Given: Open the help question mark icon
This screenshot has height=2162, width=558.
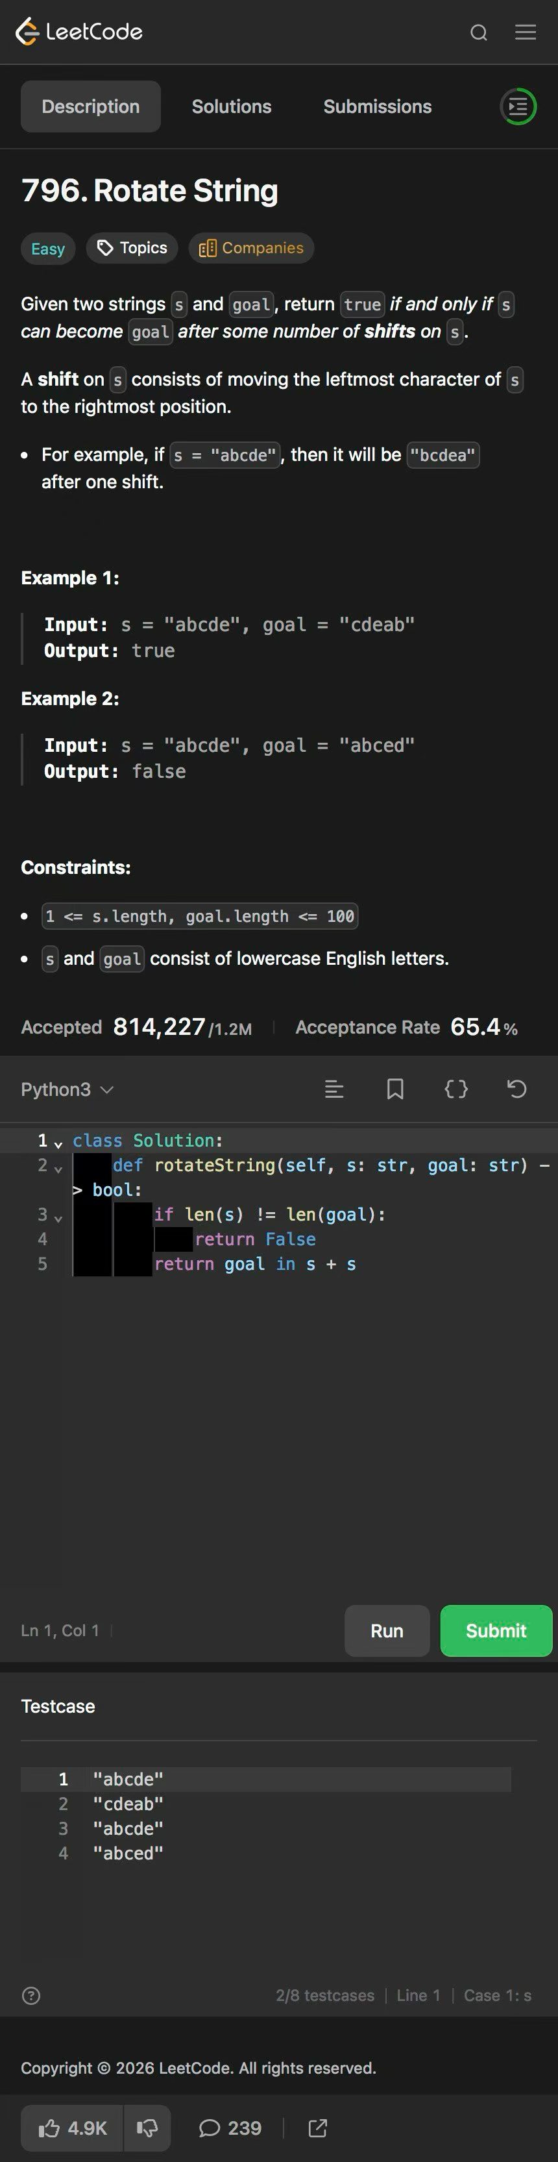Looking at the screenshot, I should point(31,1996).
